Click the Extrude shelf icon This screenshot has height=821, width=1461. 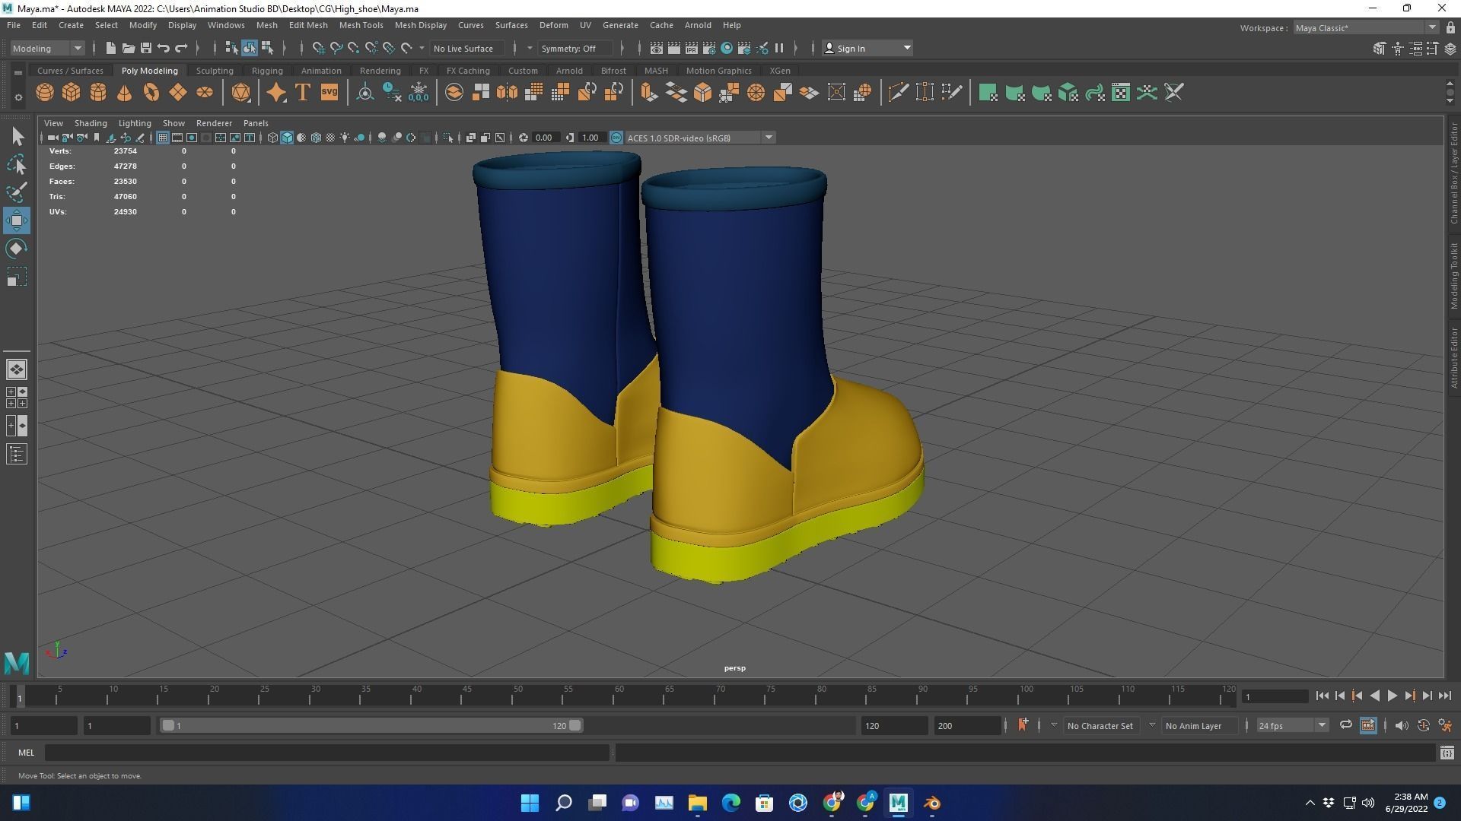tap(648, 93)
